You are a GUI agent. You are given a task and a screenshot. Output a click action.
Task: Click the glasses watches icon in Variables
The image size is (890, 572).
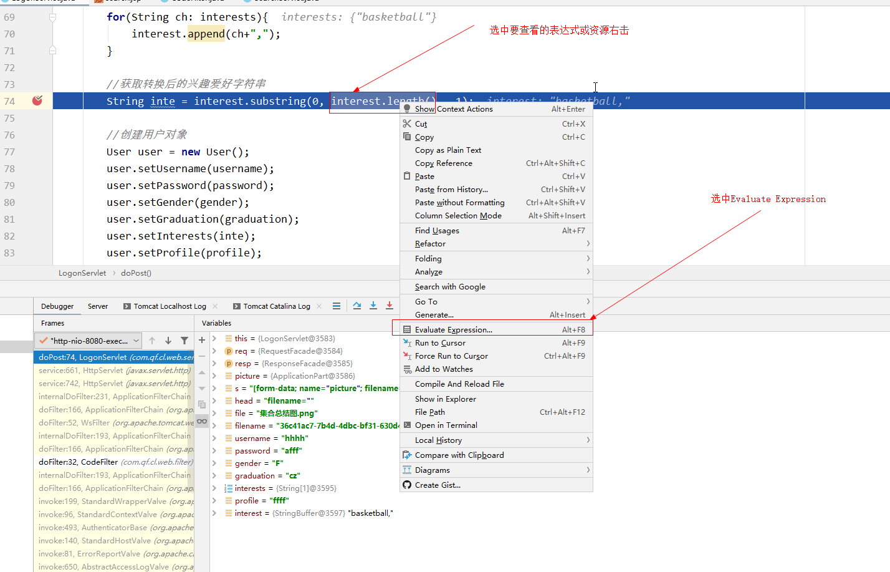click(x=202, y=421)
